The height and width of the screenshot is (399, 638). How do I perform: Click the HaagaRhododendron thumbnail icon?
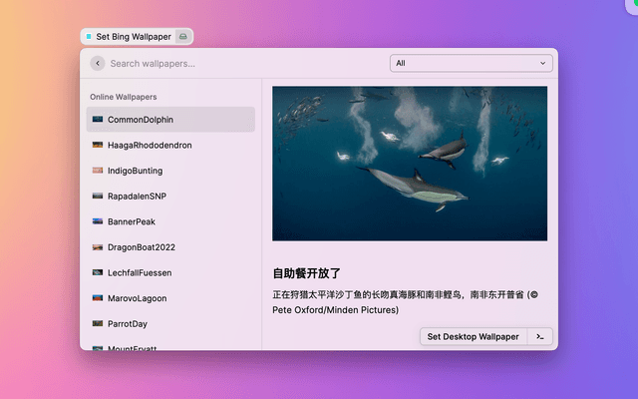(98, 146)
